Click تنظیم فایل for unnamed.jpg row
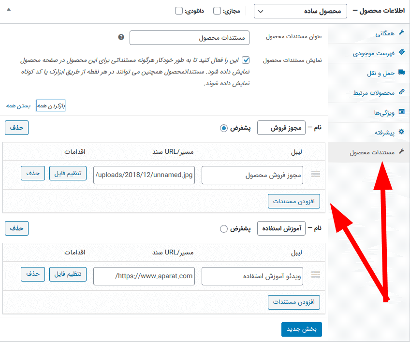 pos(68,173)
